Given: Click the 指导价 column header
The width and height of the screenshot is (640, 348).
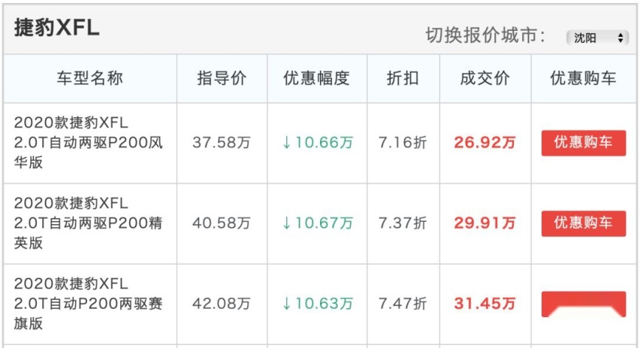Looking at the screenshot, I should 222,78.
